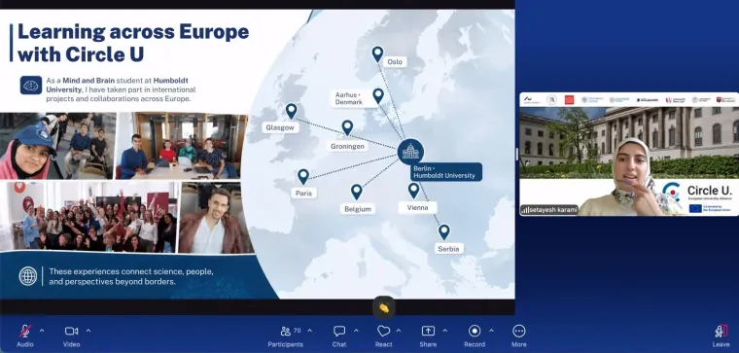Screen dimensions: 739x353
Task: Click the man in brown jacket photo
Action: (x=215, y=218)
